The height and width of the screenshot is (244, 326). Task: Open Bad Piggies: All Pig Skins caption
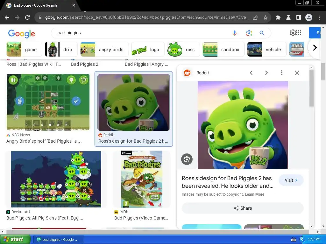coord(45,218)
